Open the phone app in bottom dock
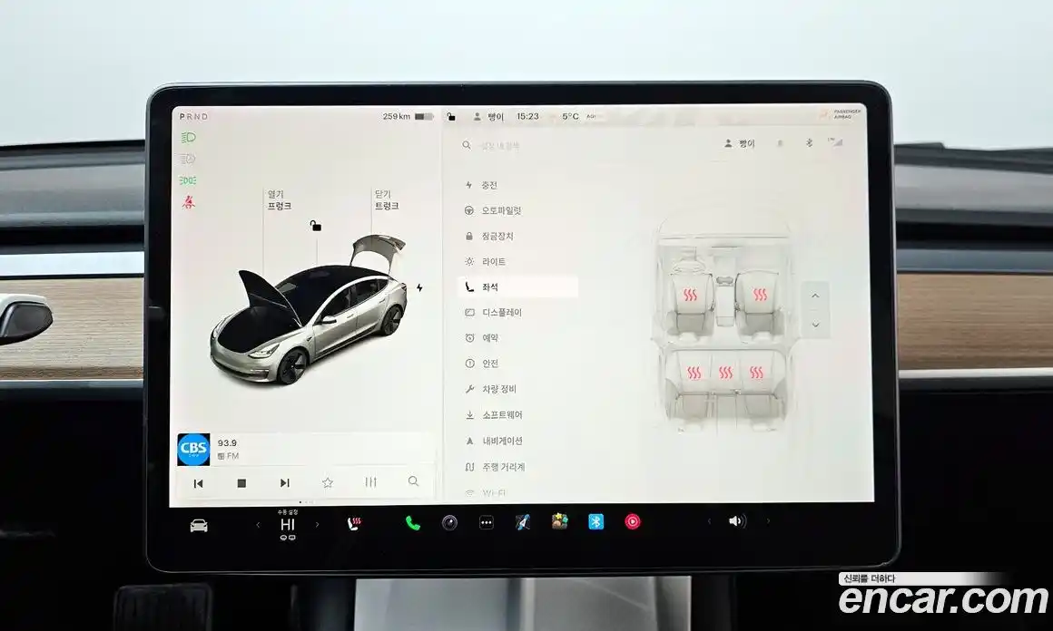 413,522
